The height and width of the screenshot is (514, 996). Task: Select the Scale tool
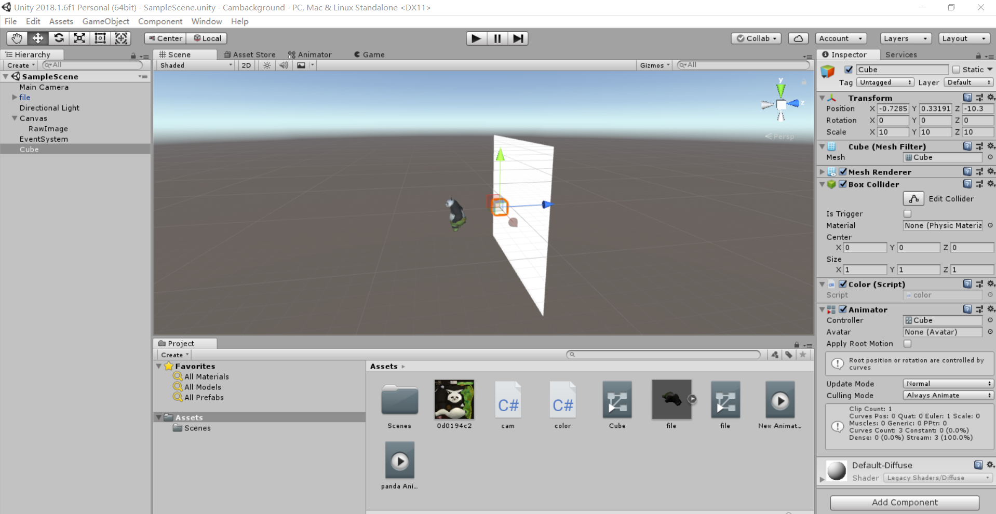point(79,38)
